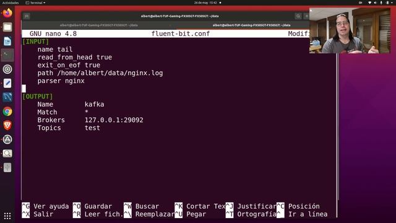
Task: Switch to the second terminal tab
Action: pyautogui.click(x=251, y=25)
